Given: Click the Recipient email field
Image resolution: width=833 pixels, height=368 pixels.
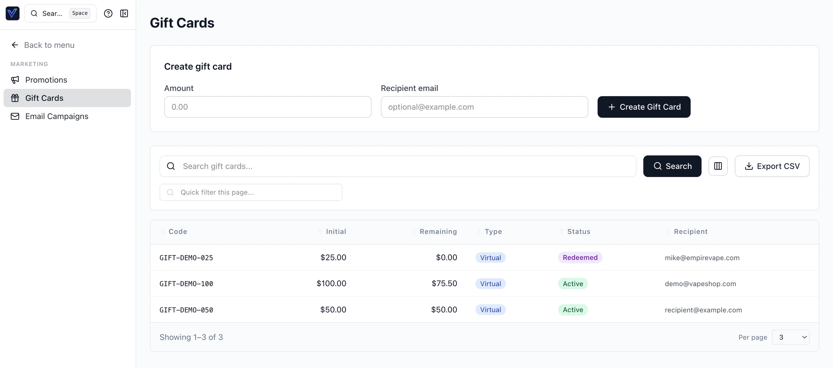Looking at the screenshot, I should coord(484,107).
